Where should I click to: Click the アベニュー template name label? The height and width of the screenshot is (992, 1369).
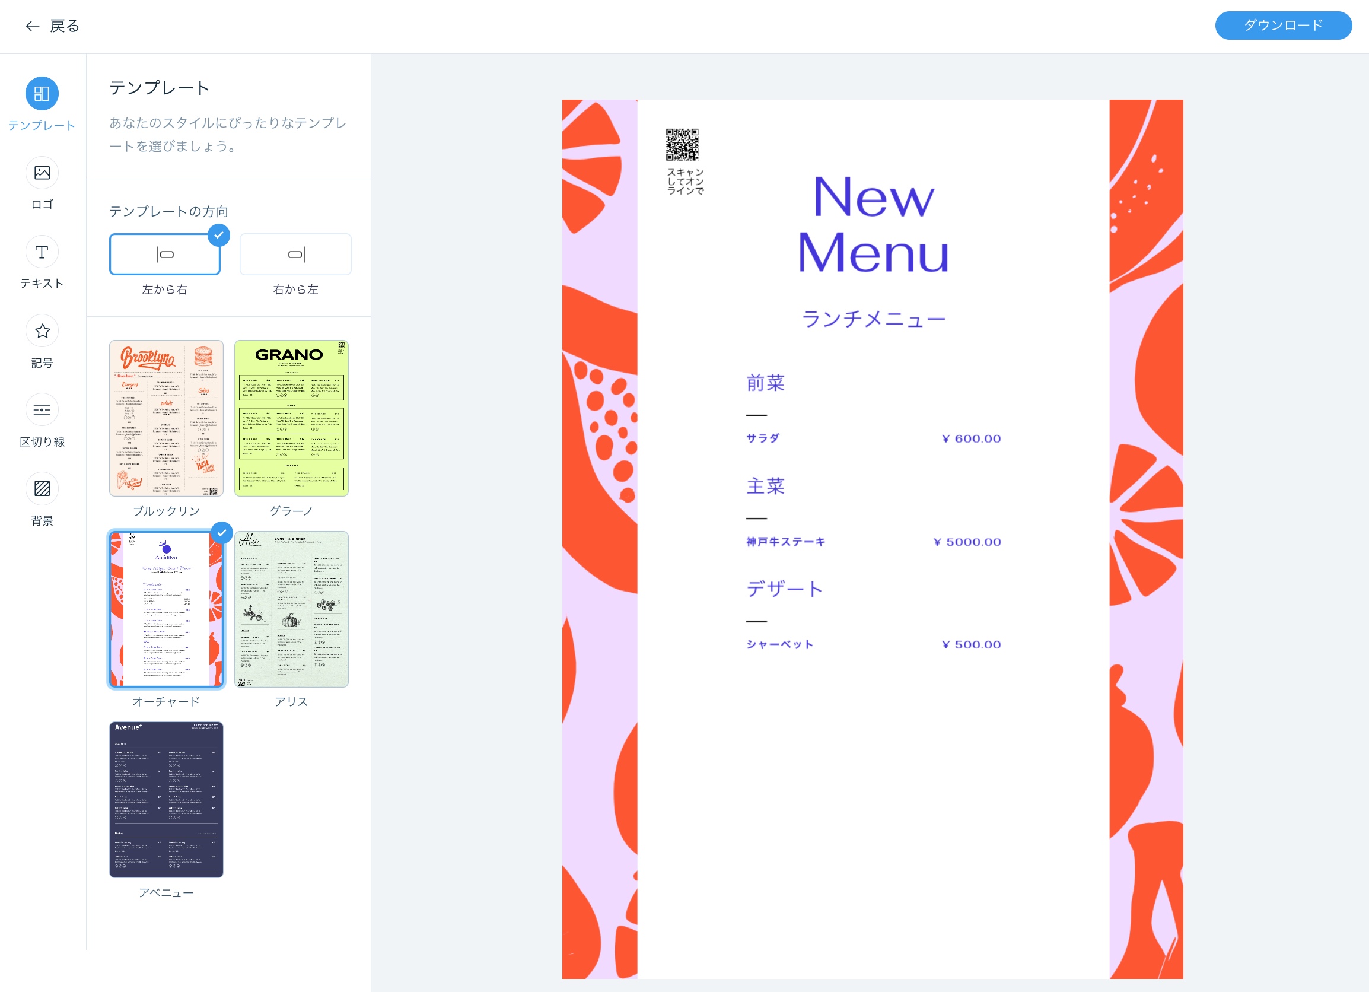[x=166, y=892]
